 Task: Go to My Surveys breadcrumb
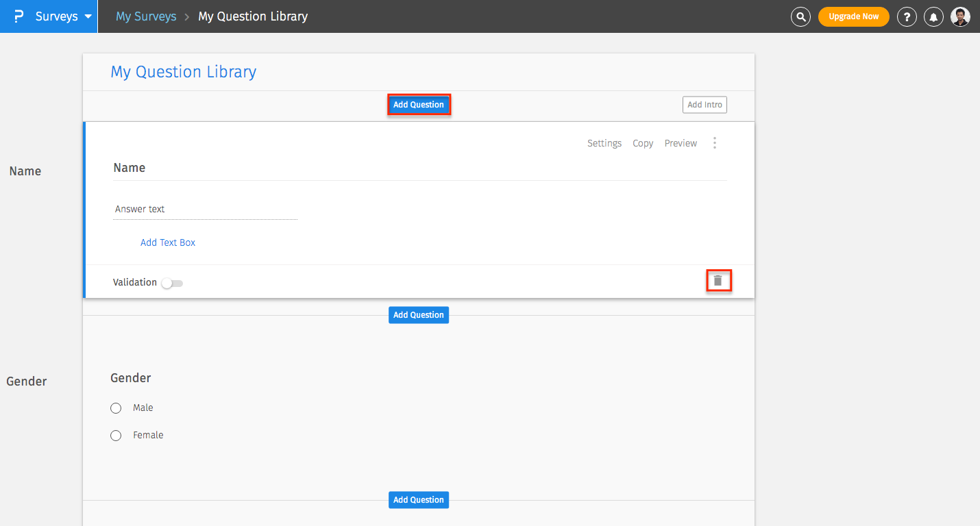(146, 16)
